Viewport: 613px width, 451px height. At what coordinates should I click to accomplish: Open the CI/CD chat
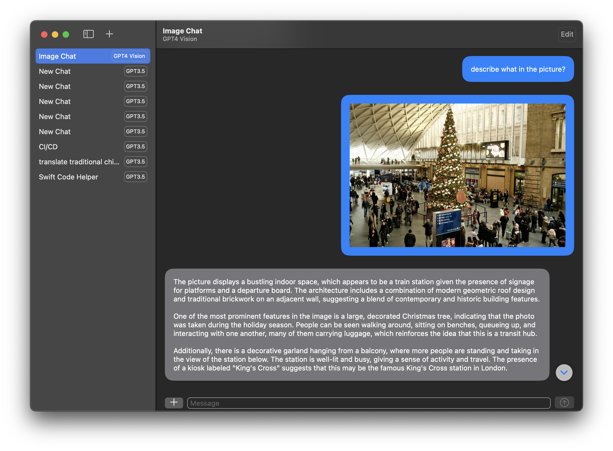tap(93, 147)
